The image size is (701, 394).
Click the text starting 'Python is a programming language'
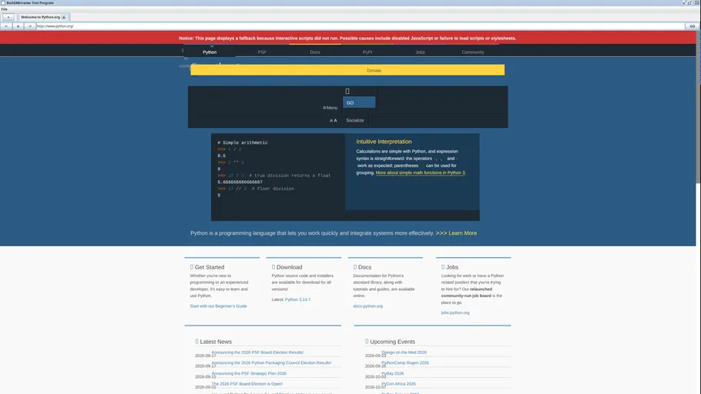coord(312,233)
